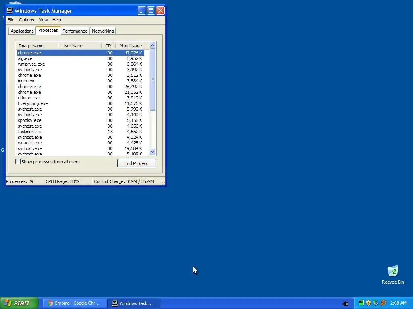Viewport: 413px width, 309px height.
Task: Click the system clock showing 2:08 AM
Action: pyautogui.click(x=398, y=303)
